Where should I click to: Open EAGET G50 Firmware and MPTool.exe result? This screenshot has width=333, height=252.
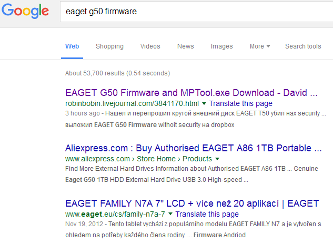point(191,93)
